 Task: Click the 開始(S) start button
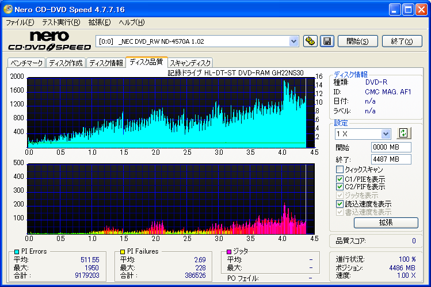pyautogui.click(x=357, y=41)
